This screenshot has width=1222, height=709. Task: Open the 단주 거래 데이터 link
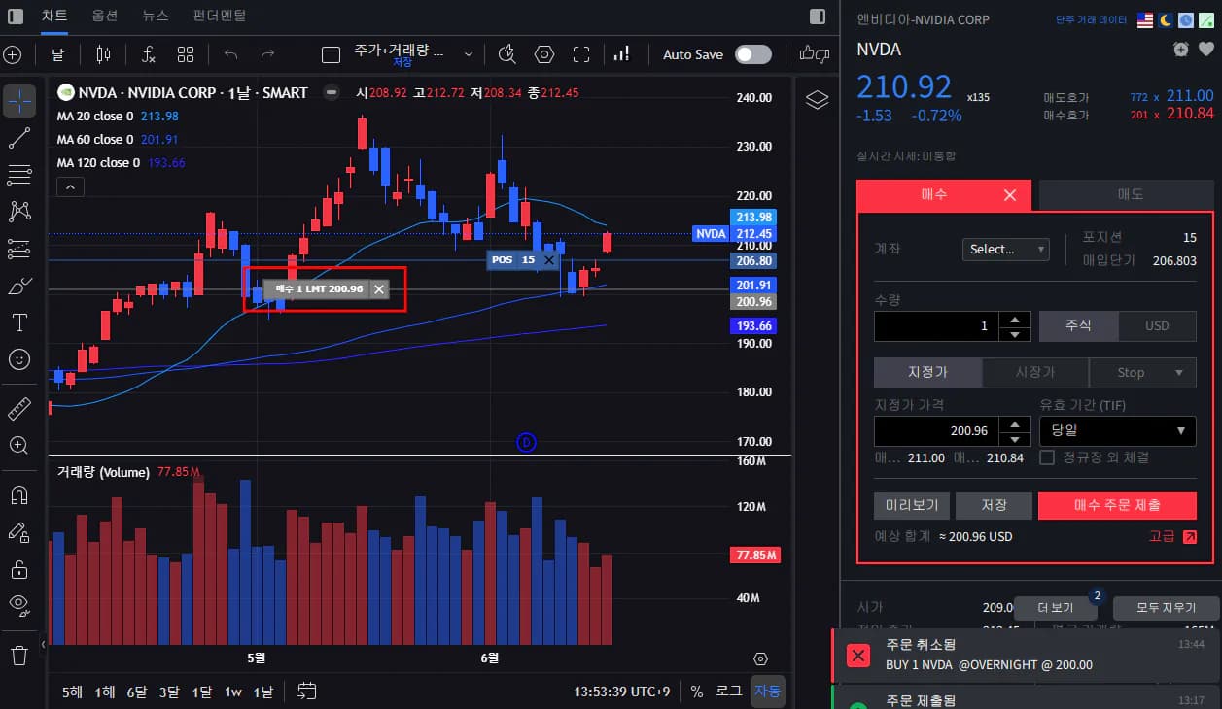1092,20
